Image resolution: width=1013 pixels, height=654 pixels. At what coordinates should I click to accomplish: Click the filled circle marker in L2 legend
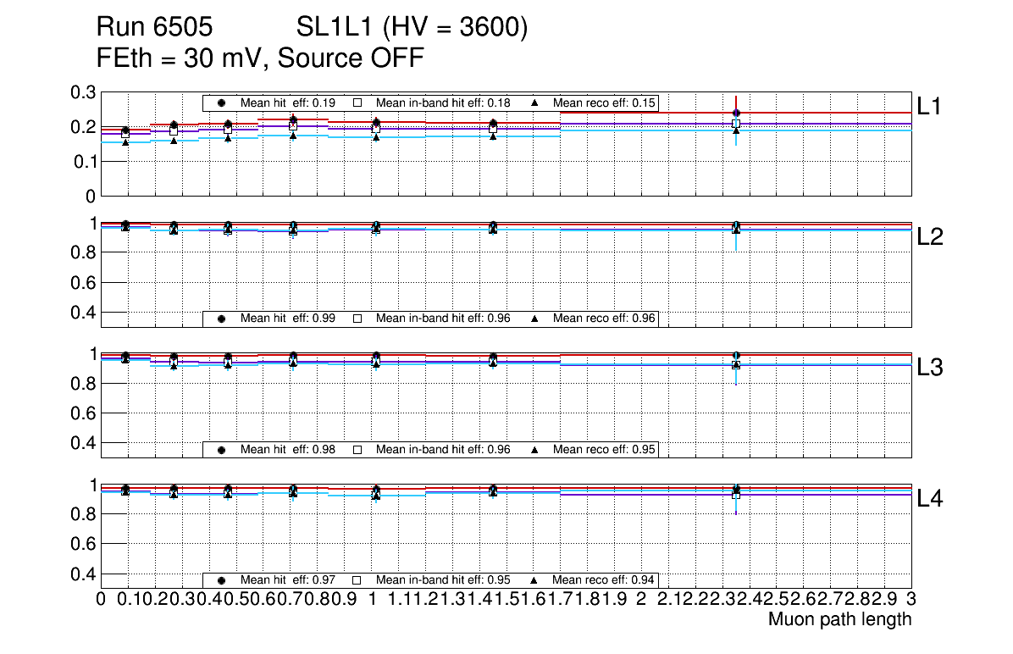(221, 319)
